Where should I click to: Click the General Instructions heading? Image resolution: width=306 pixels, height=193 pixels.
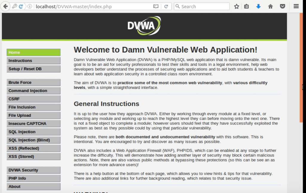pos(106,104)
